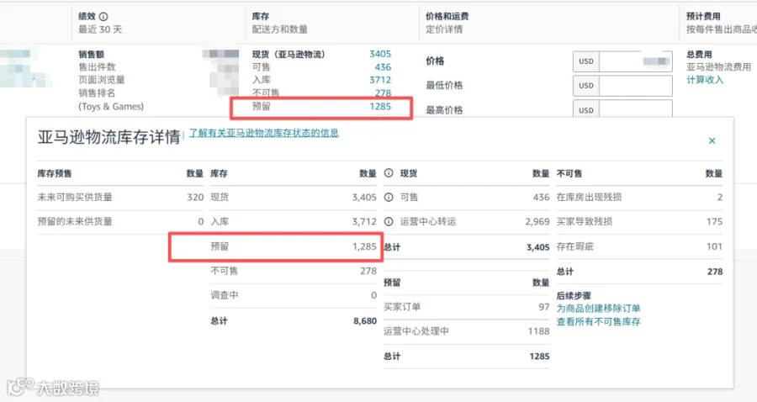The width and height of the screenshot is (757, 402).
Task: Select the popup 预留 row value 1,285
Action: 364,246
